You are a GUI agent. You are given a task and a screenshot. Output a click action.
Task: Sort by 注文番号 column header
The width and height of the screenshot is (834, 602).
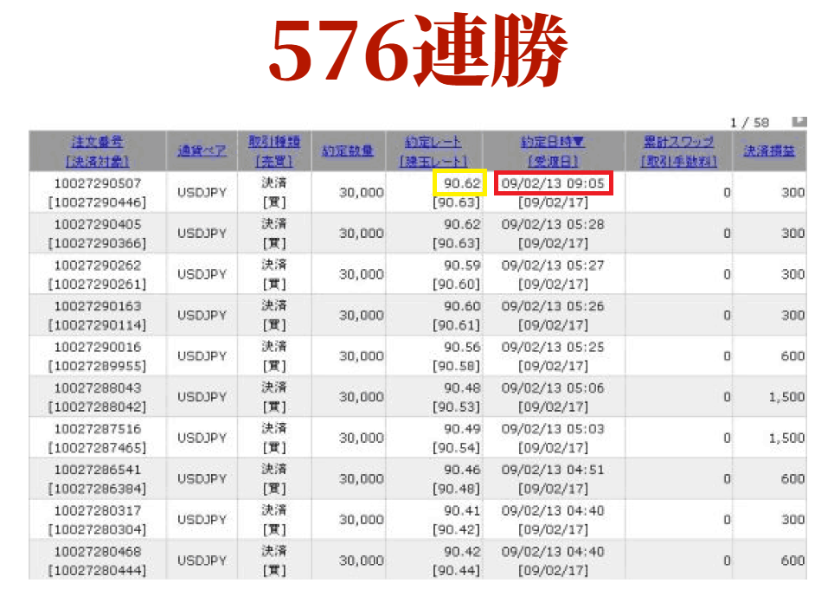point(97,142)
